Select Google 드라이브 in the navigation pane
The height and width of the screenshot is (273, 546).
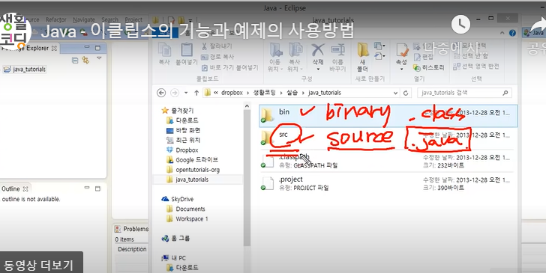click(192, 160)
